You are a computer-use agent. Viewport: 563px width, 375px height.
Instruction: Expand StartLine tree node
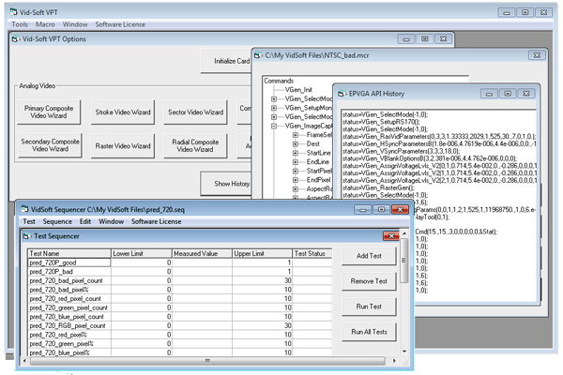[x=296, y=153]
